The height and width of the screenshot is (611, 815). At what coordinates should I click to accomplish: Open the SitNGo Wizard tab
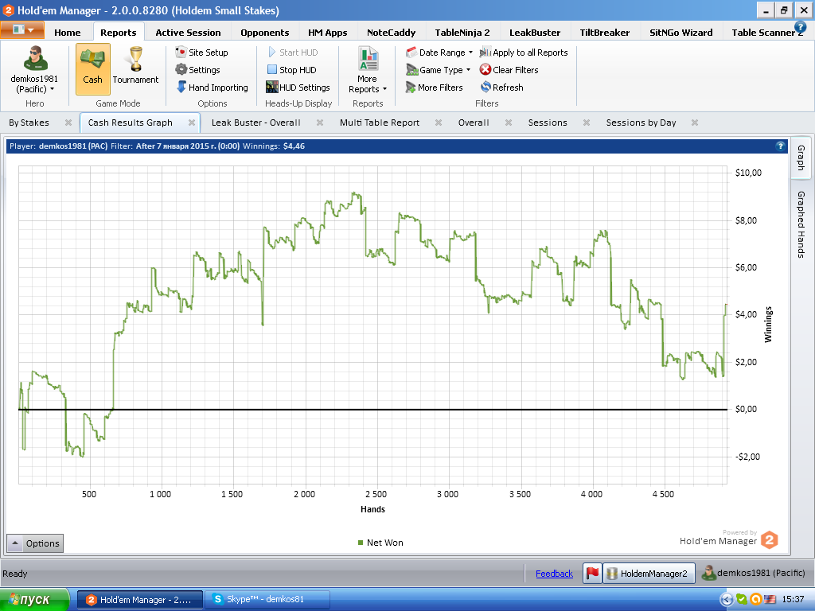click(681, 32)
